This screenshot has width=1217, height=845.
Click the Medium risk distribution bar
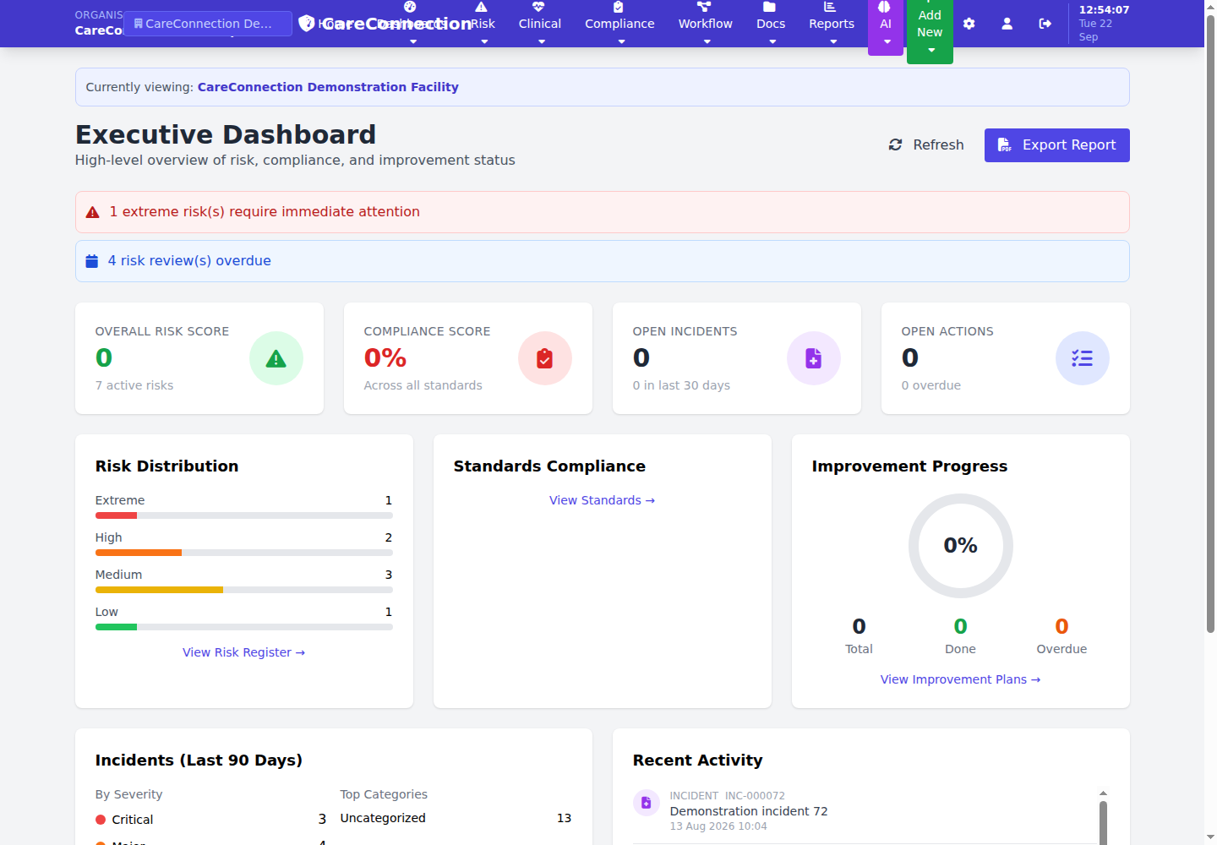244,590
